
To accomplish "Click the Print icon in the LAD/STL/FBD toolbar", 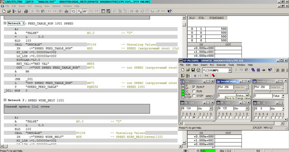I will click(x=26, y=11).
